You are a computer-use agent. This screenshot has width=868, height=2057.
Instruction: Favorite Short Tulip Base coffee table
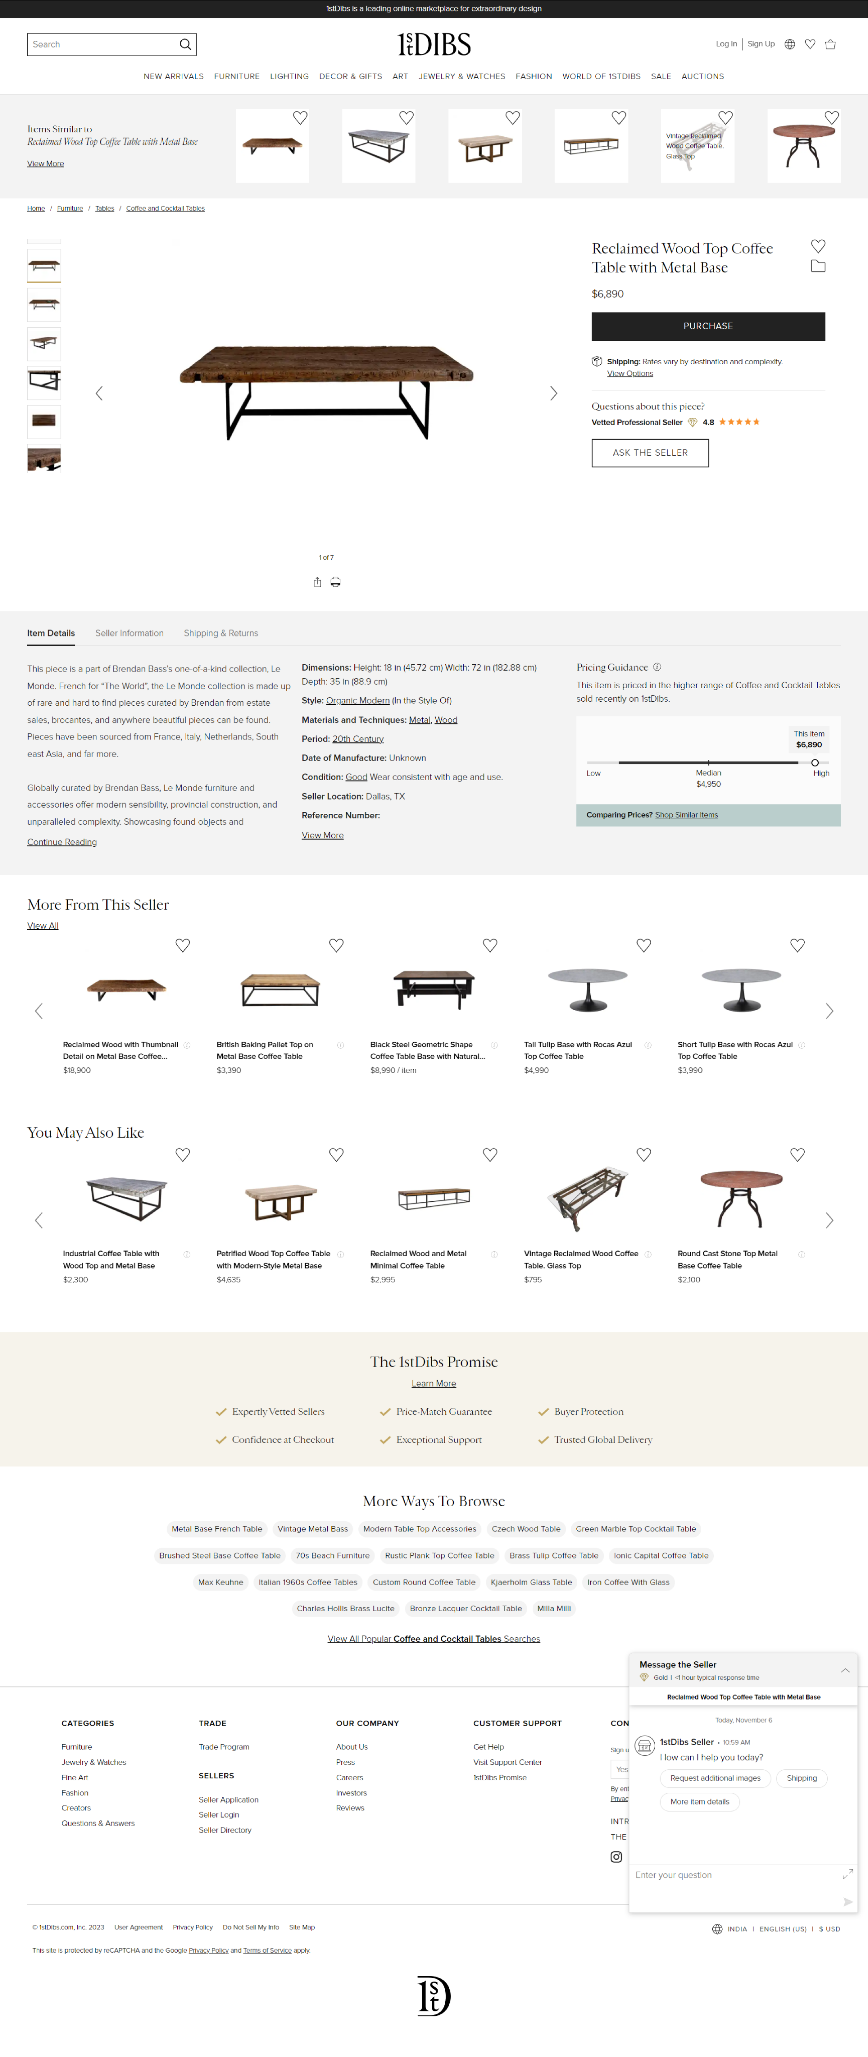[797, 946]
